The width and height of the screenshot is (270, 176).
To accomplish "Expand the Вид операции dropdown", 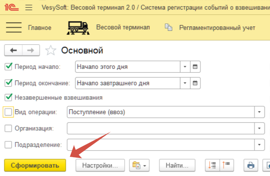I will tap(259, 112).
